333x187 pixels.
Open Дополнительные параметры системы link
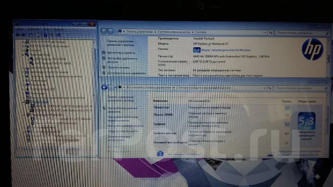click(126, 73)
